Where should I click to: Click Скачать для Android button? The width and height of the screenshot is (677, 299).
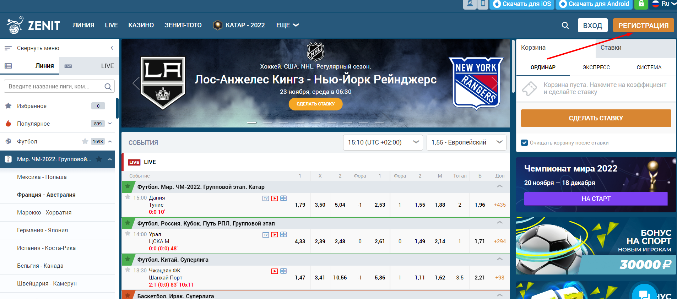pos(594,4)
